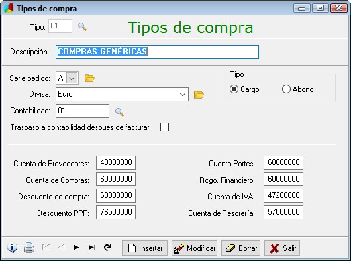Go to next record arrow
The height and width of the screenshot is (261, 351).
pos(77,247)
